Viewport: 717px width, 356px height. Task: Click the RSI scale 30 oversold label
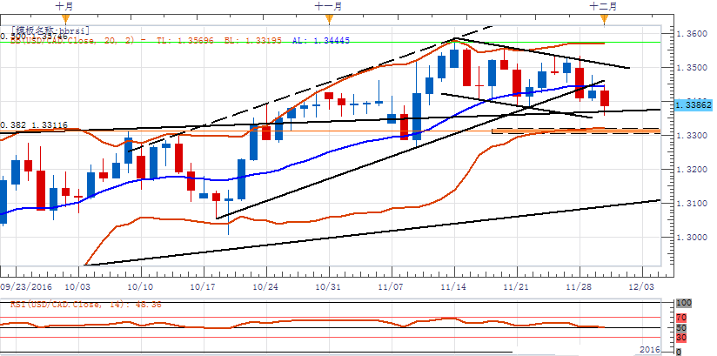point(682,338)
